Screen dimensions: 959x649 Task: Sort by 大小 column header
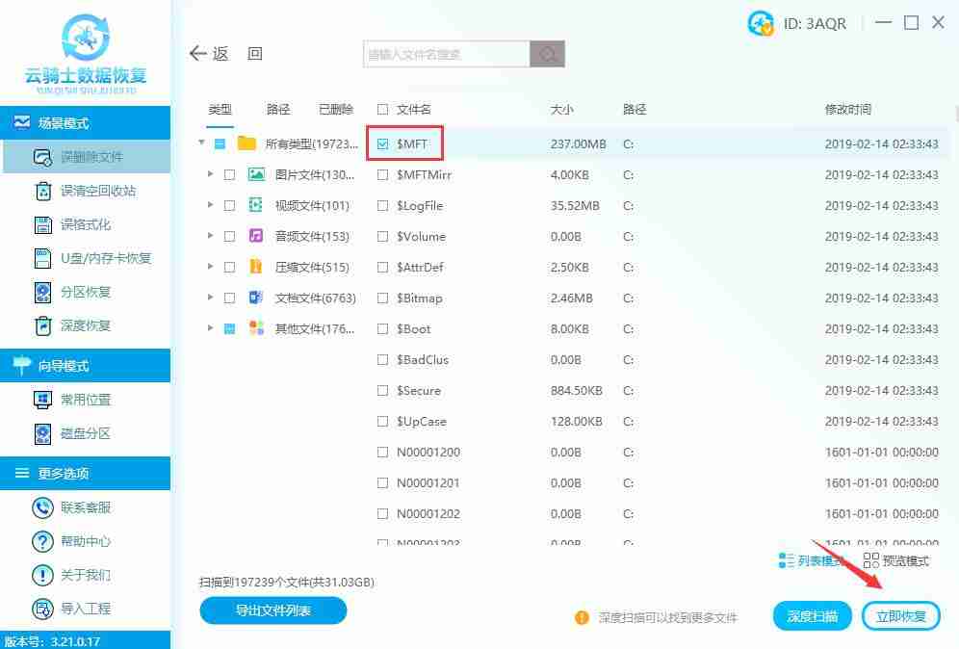point(561,110)
